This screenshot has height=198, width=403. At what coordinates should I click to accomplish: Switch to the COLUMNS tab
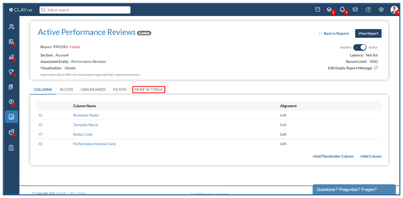tap(43, 90)
